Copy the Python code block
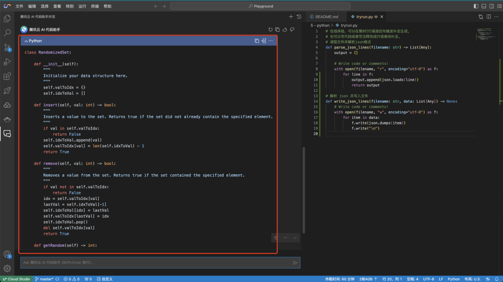 click(257, 41)
